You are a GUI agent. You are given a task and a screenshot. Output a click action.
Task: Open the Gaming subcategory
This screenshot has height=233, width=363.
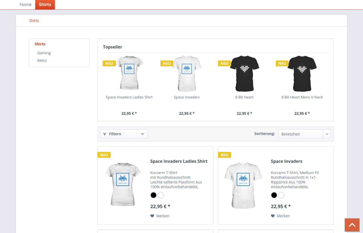pos(44,53)
